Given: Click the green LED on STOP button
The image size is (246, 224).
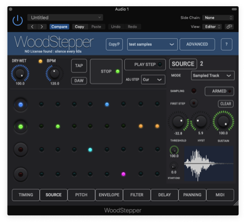Looking at the screenshot, I should [x=117, y=72].
